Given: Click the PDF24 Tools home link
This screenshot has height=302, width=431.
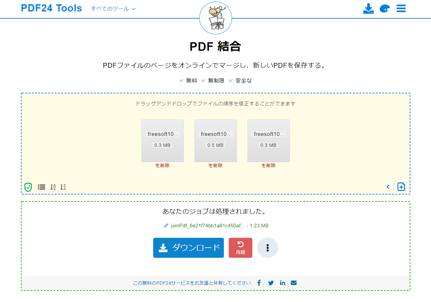Looking at the screenshot, I should coord(51,8).
